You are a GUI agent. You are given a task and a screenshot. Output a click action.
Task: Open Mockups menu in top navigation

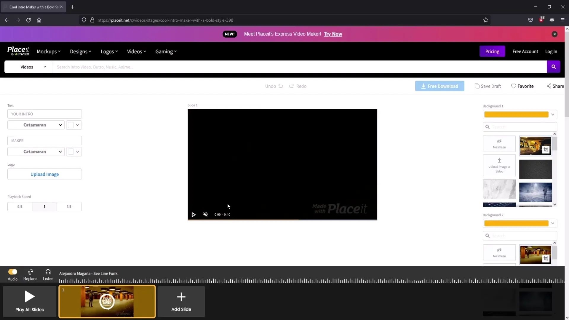coord(49,51)
